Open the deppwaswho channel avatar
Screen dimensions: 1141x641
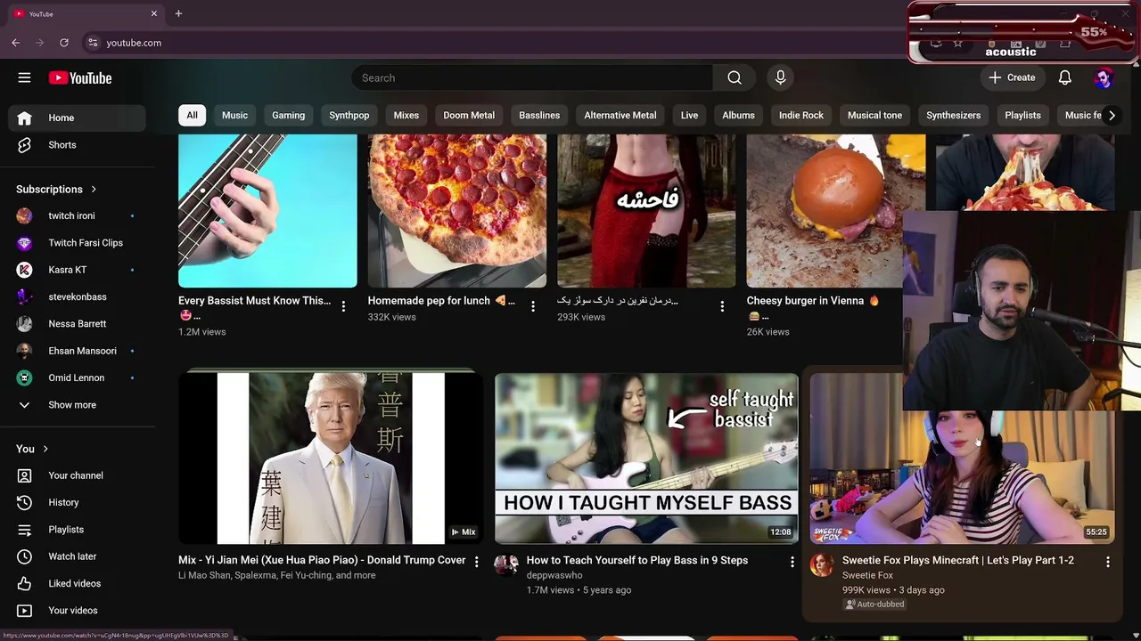tap(506, 565)
